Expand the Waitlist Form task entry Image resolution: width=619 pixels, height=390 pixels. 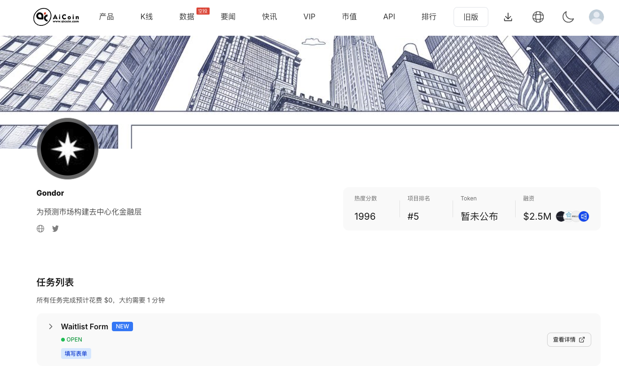[50, 326]
